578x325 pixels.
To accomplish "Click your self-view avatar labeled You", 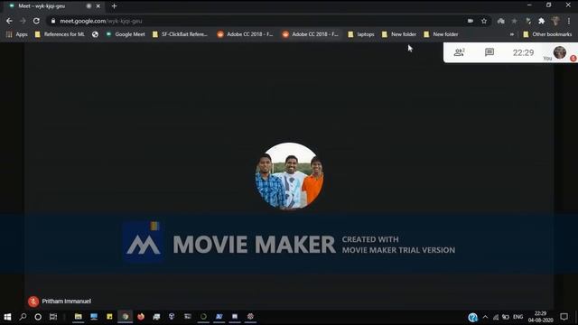I will click(560, 52).
